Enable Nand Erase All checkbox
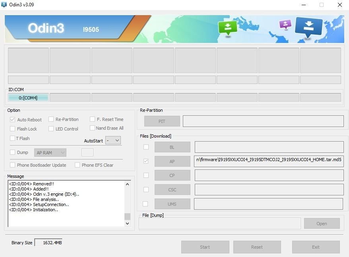The width and height of the screenshot is (349, 257). (92, 128)
